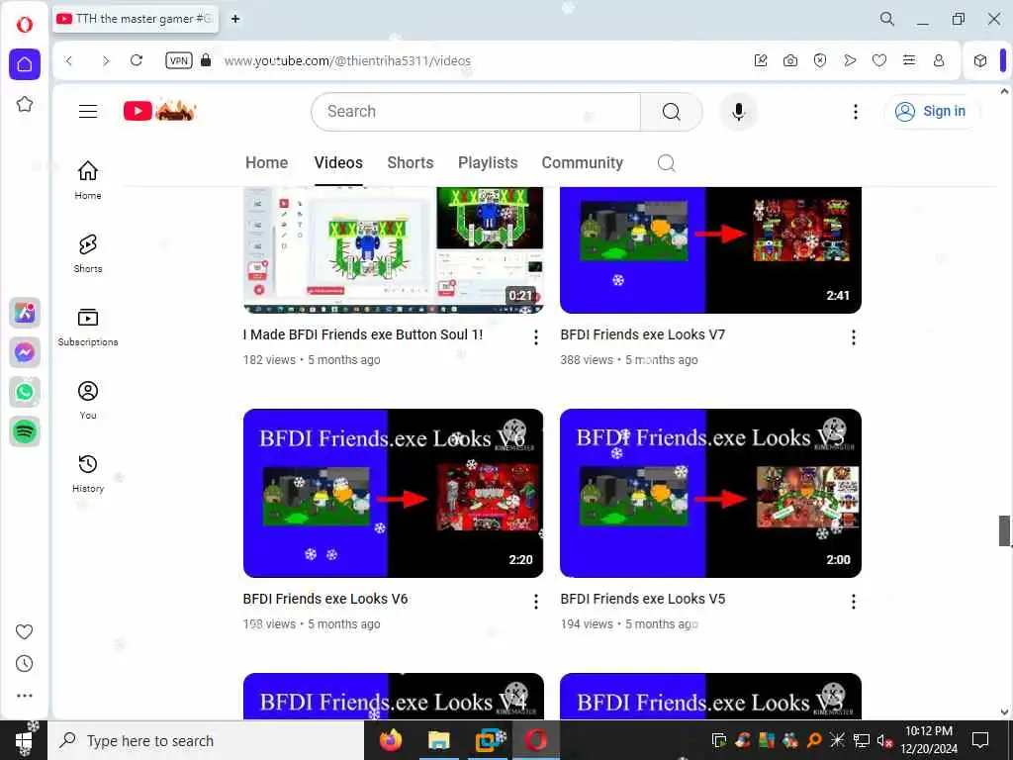Click the page vertical scrollbar thumb
1013x760 pixels.
coord(1004,530)
